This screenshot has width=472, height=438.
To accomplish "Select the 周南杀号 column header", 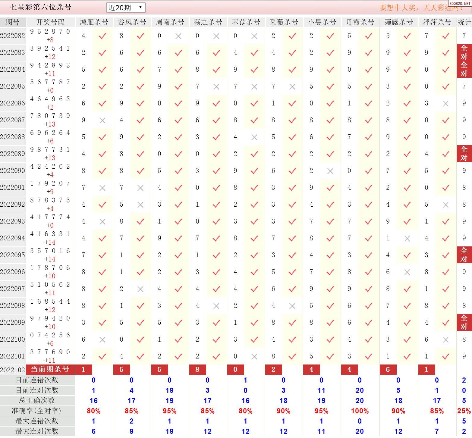I will pos(170,22).
